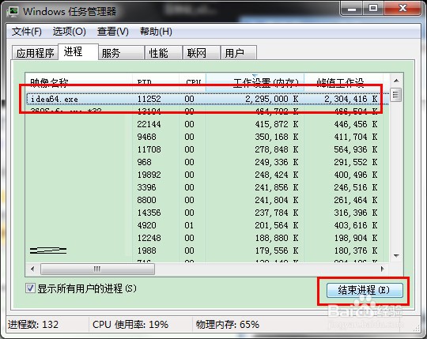Click peak value 564,936 K
Image resolution: width=427 pixels, height=339 pixels.
click(356, 149)
